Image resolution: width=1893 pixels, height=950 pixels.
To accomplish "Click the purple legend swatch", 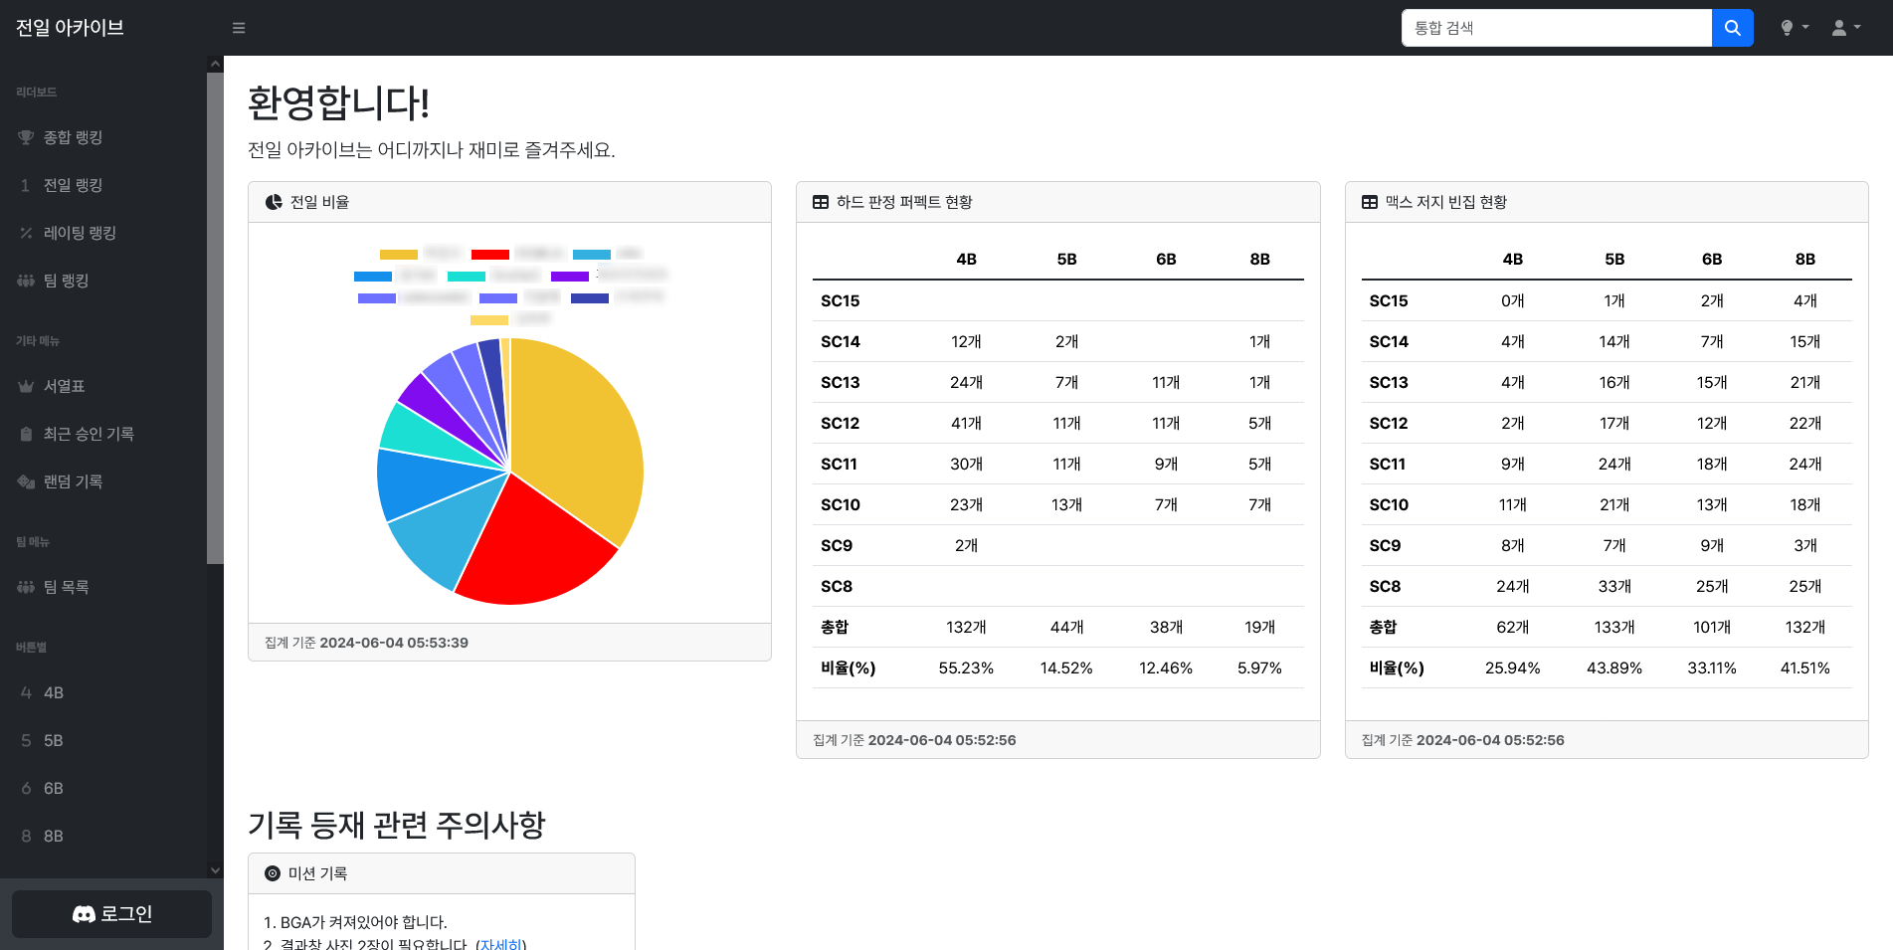I will point(570,277).
